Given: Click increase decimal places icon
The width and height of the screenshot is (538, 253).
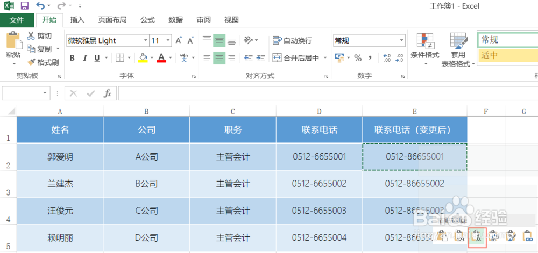Looking at the screenshot, I should tap(387, 58).
